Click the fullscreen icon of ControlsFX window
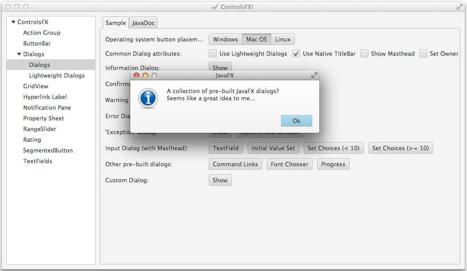The height and width of the screenshot is (271, 467). [x=459, y=7]
